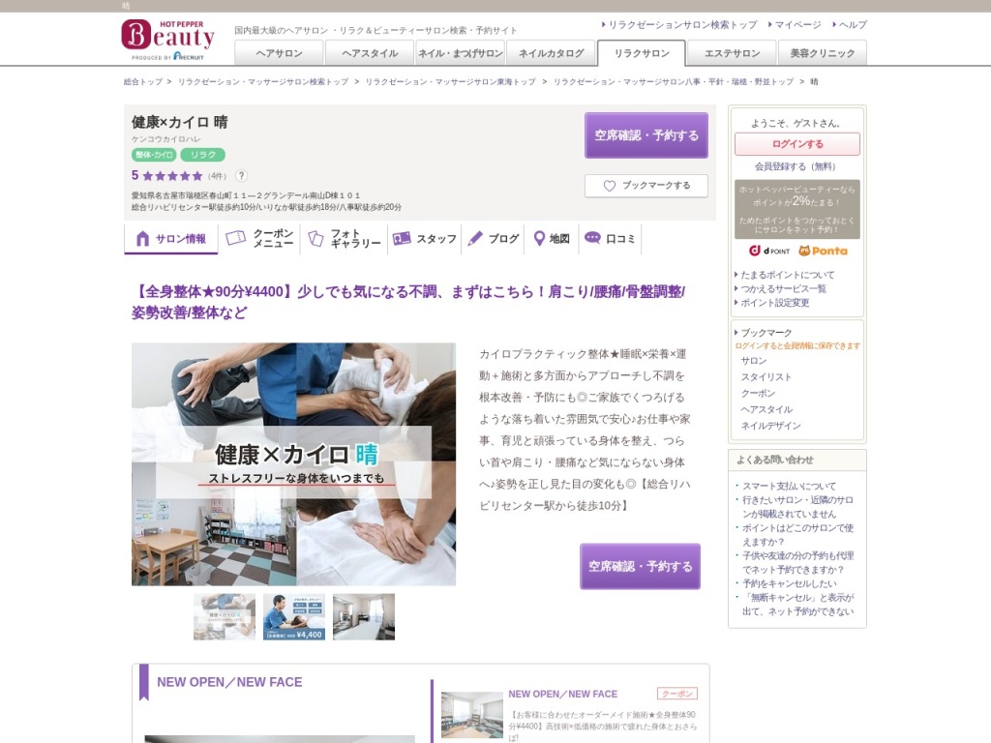Click 会員登録する（無料） link
Screen dimensions: 991x743
point(796,166)
